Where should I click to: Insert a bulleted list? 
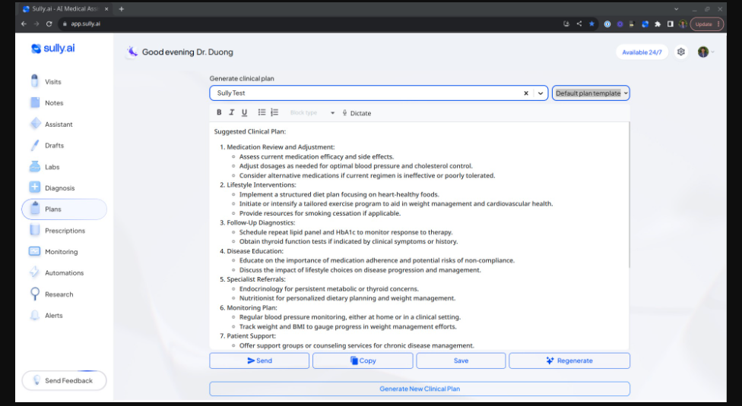tap(262, 112)
